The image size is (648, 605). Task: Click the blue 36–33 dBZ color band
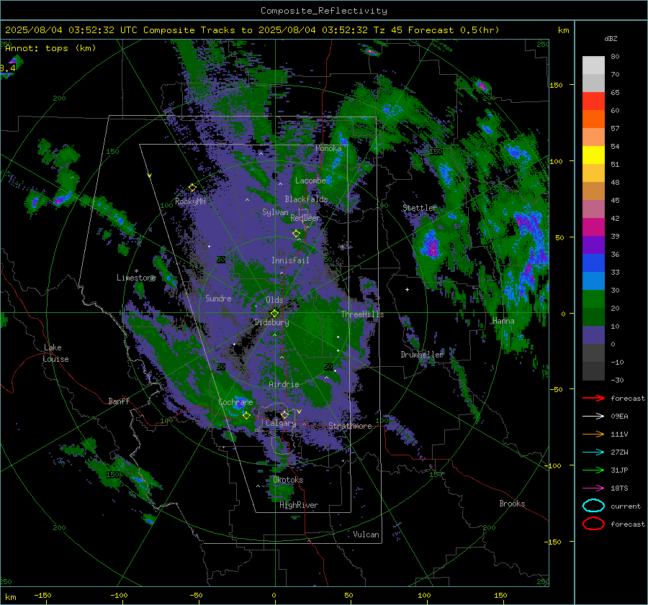[x=593, y=263]
